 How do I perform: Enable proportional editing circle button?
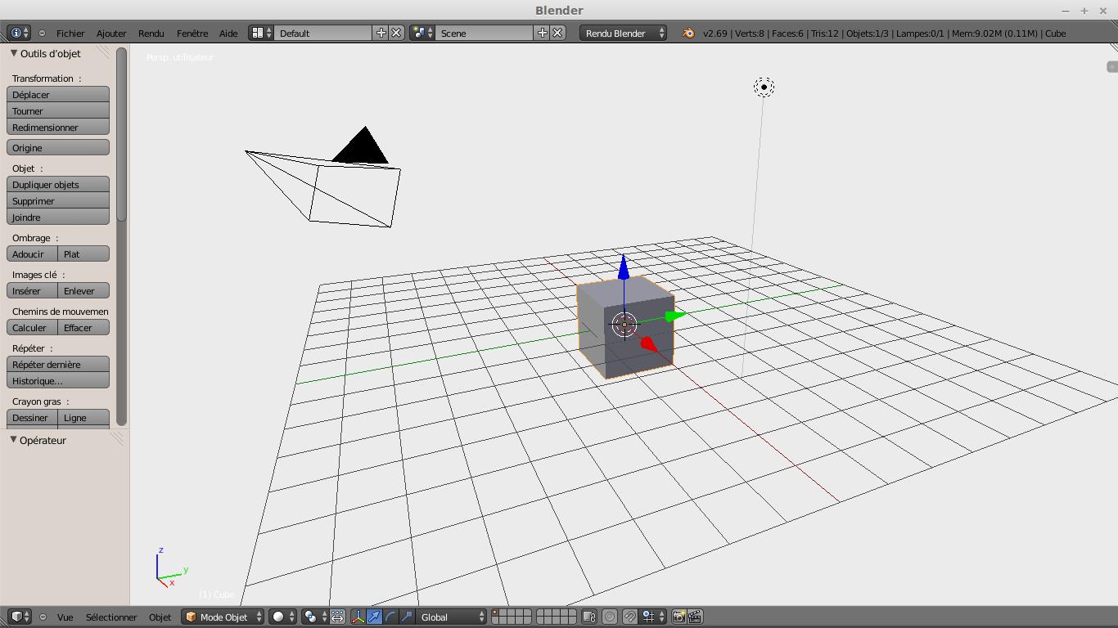pyautogui.click(x=610, y=617)
